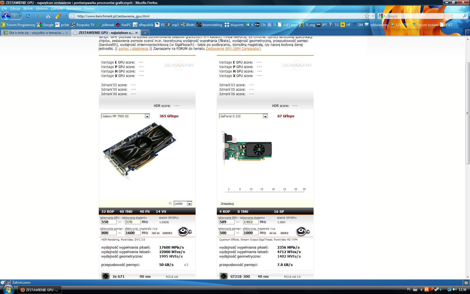Expand the address bar history dropdown
Screen dimensions: 470x294
click(373, 16)
